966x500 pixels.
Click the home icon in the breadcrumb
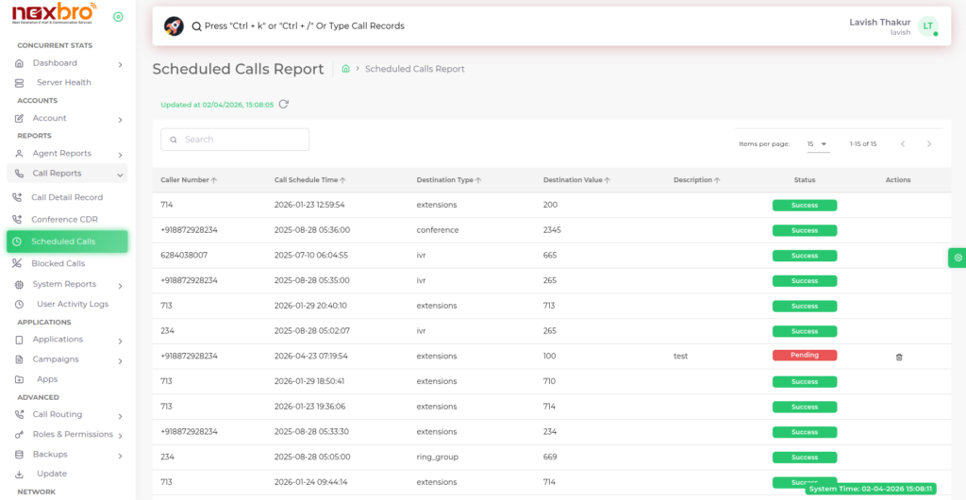pos(346,69)
